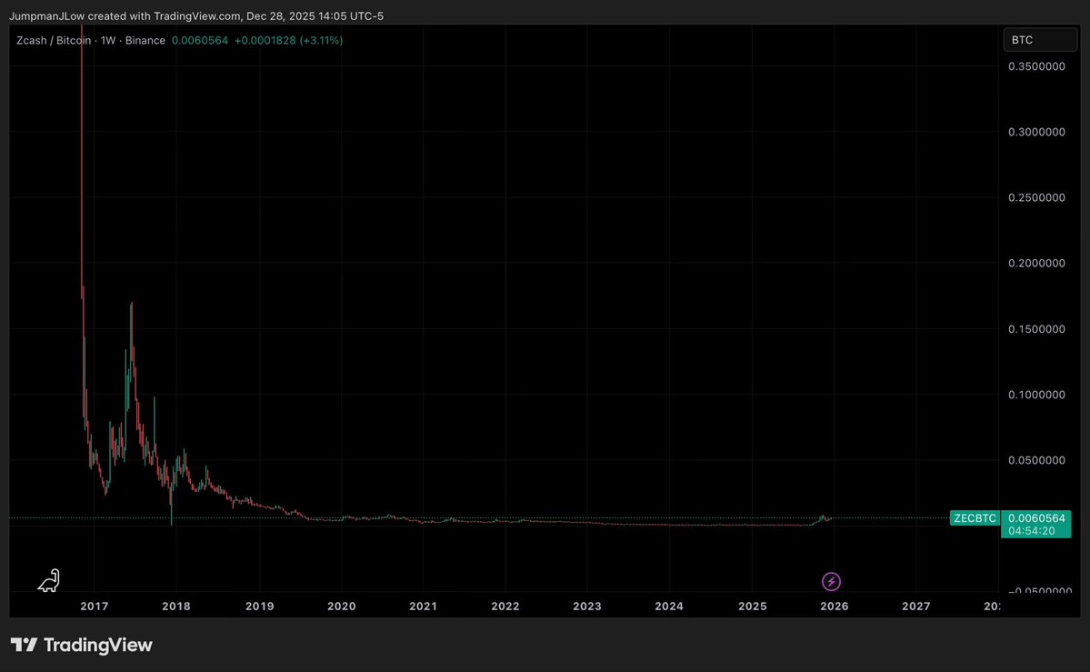Click the 2026 time axis label
The width and height of the screenshot is (1090, 672).
click(x=835, y=607)
